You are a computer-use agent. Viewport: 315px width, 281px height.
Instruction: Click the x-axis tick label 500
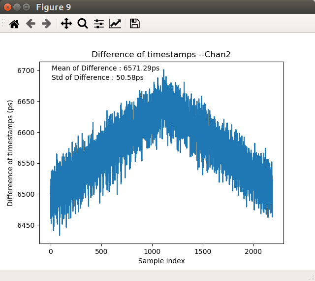[x=101, y=251]
